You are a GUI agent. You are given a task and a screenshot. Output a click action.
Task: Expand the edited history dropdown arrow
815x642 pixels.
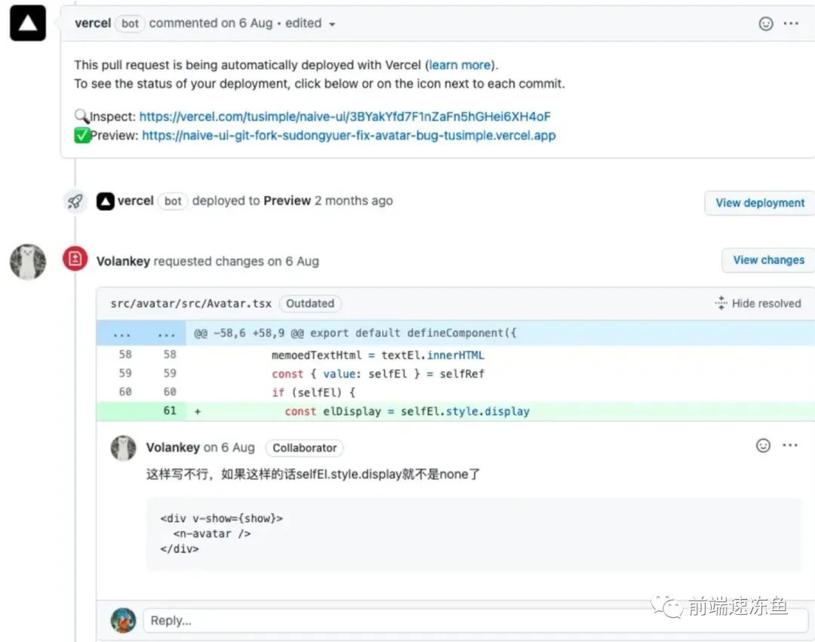click(x=332, y=24)
